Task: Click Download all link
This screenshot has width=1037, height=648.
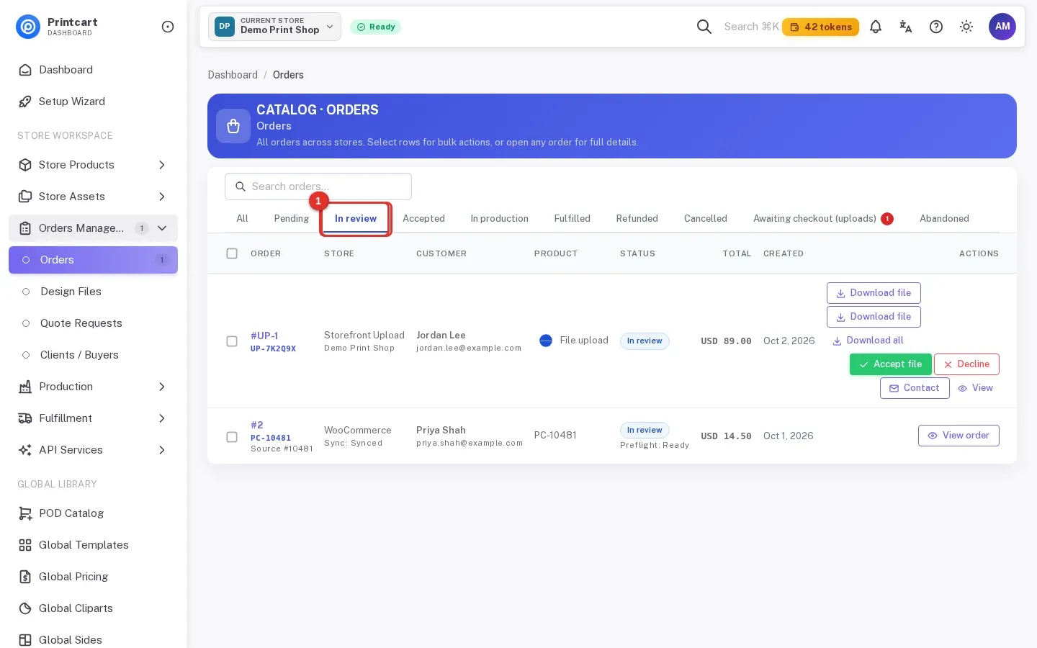Action: point(868,341)
